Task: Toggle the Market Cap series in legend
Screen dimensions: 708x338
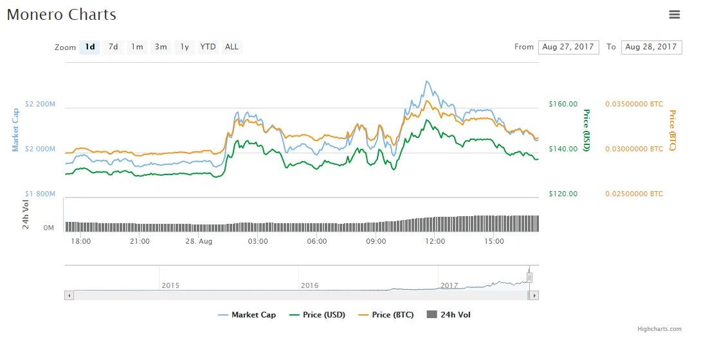Action: coord(247,315)
